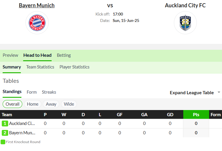Select the Player Statistics sub-tab

(74, 67)
